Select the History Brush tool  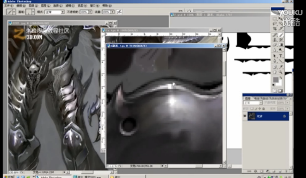click(x=281, y=40)
